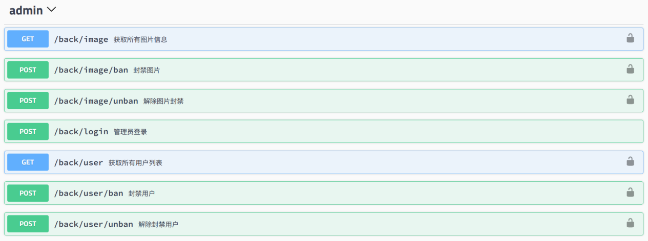This screenshot has height=241, width=648.
Task: Click the authorization lock for /back/user/unban
Action: (630, 223)
